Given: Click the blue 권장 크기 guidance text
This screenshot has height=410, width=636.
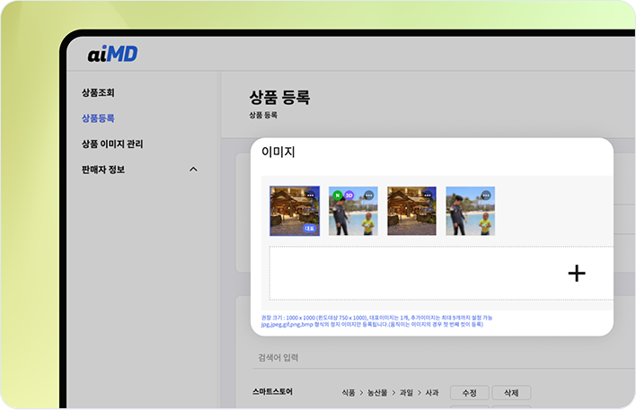Looking at the screenshot, I should pyautogui.click(x=376, y=321).
